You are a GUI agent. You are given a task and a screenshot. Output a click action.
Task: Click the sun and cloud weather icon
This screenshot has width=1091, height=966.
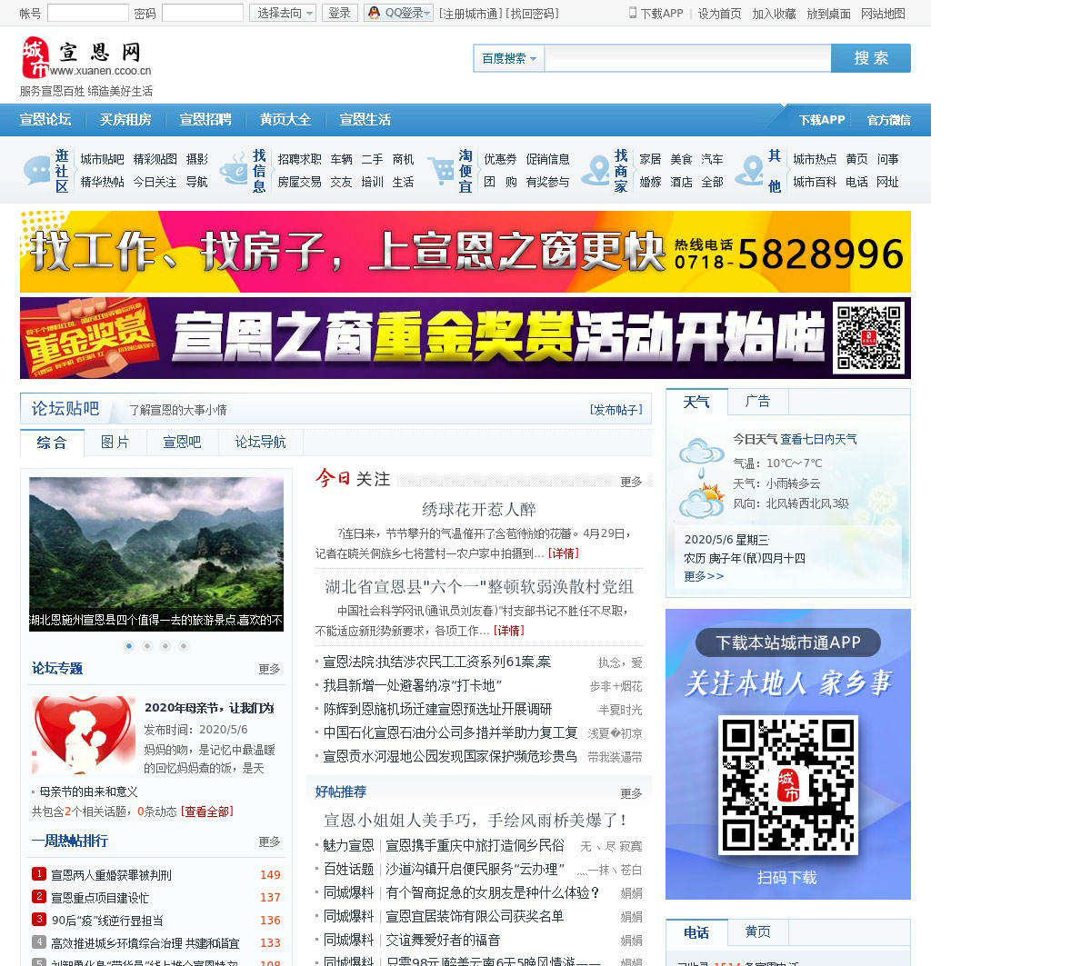[701, 501]
